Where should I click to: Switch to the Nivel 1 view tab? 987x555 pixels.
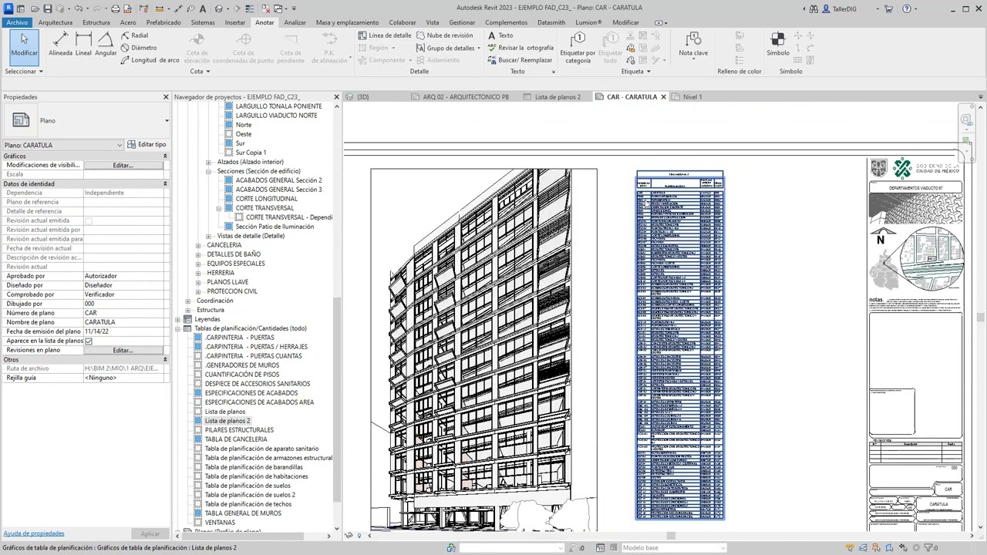(x=692, y=97)
